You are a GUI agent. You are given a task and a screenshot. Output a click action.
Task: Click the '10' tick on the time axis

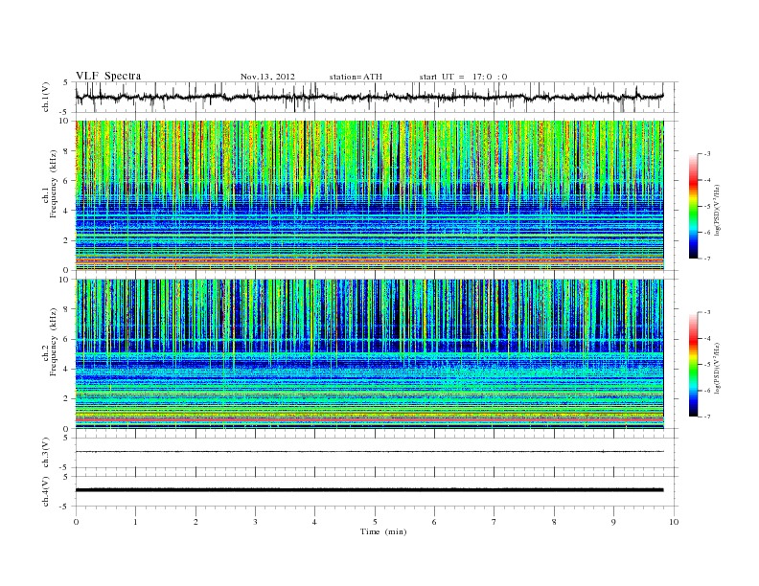674,522
